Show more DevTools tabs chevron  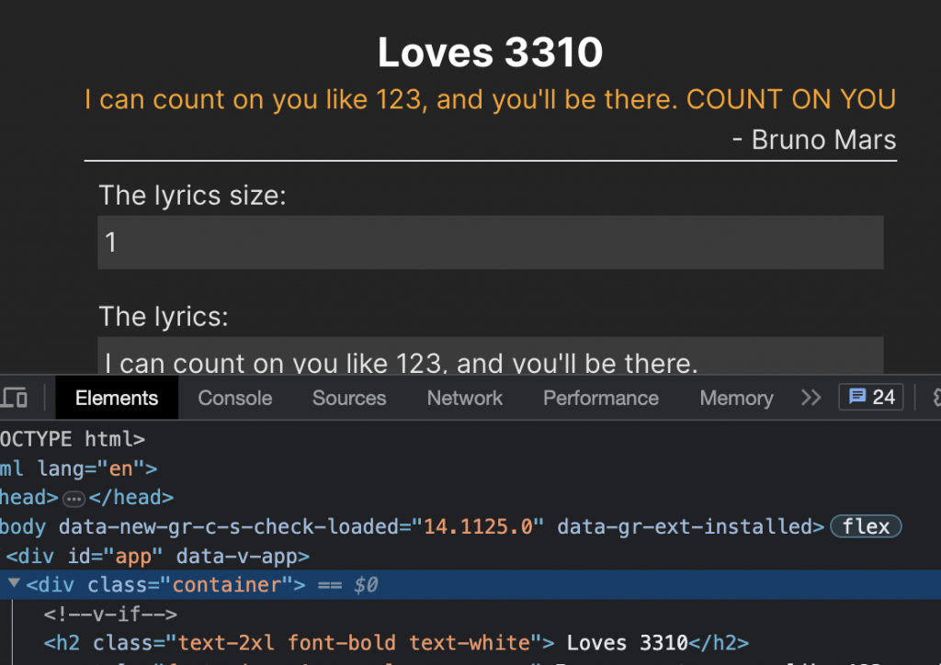coord(811,398)
